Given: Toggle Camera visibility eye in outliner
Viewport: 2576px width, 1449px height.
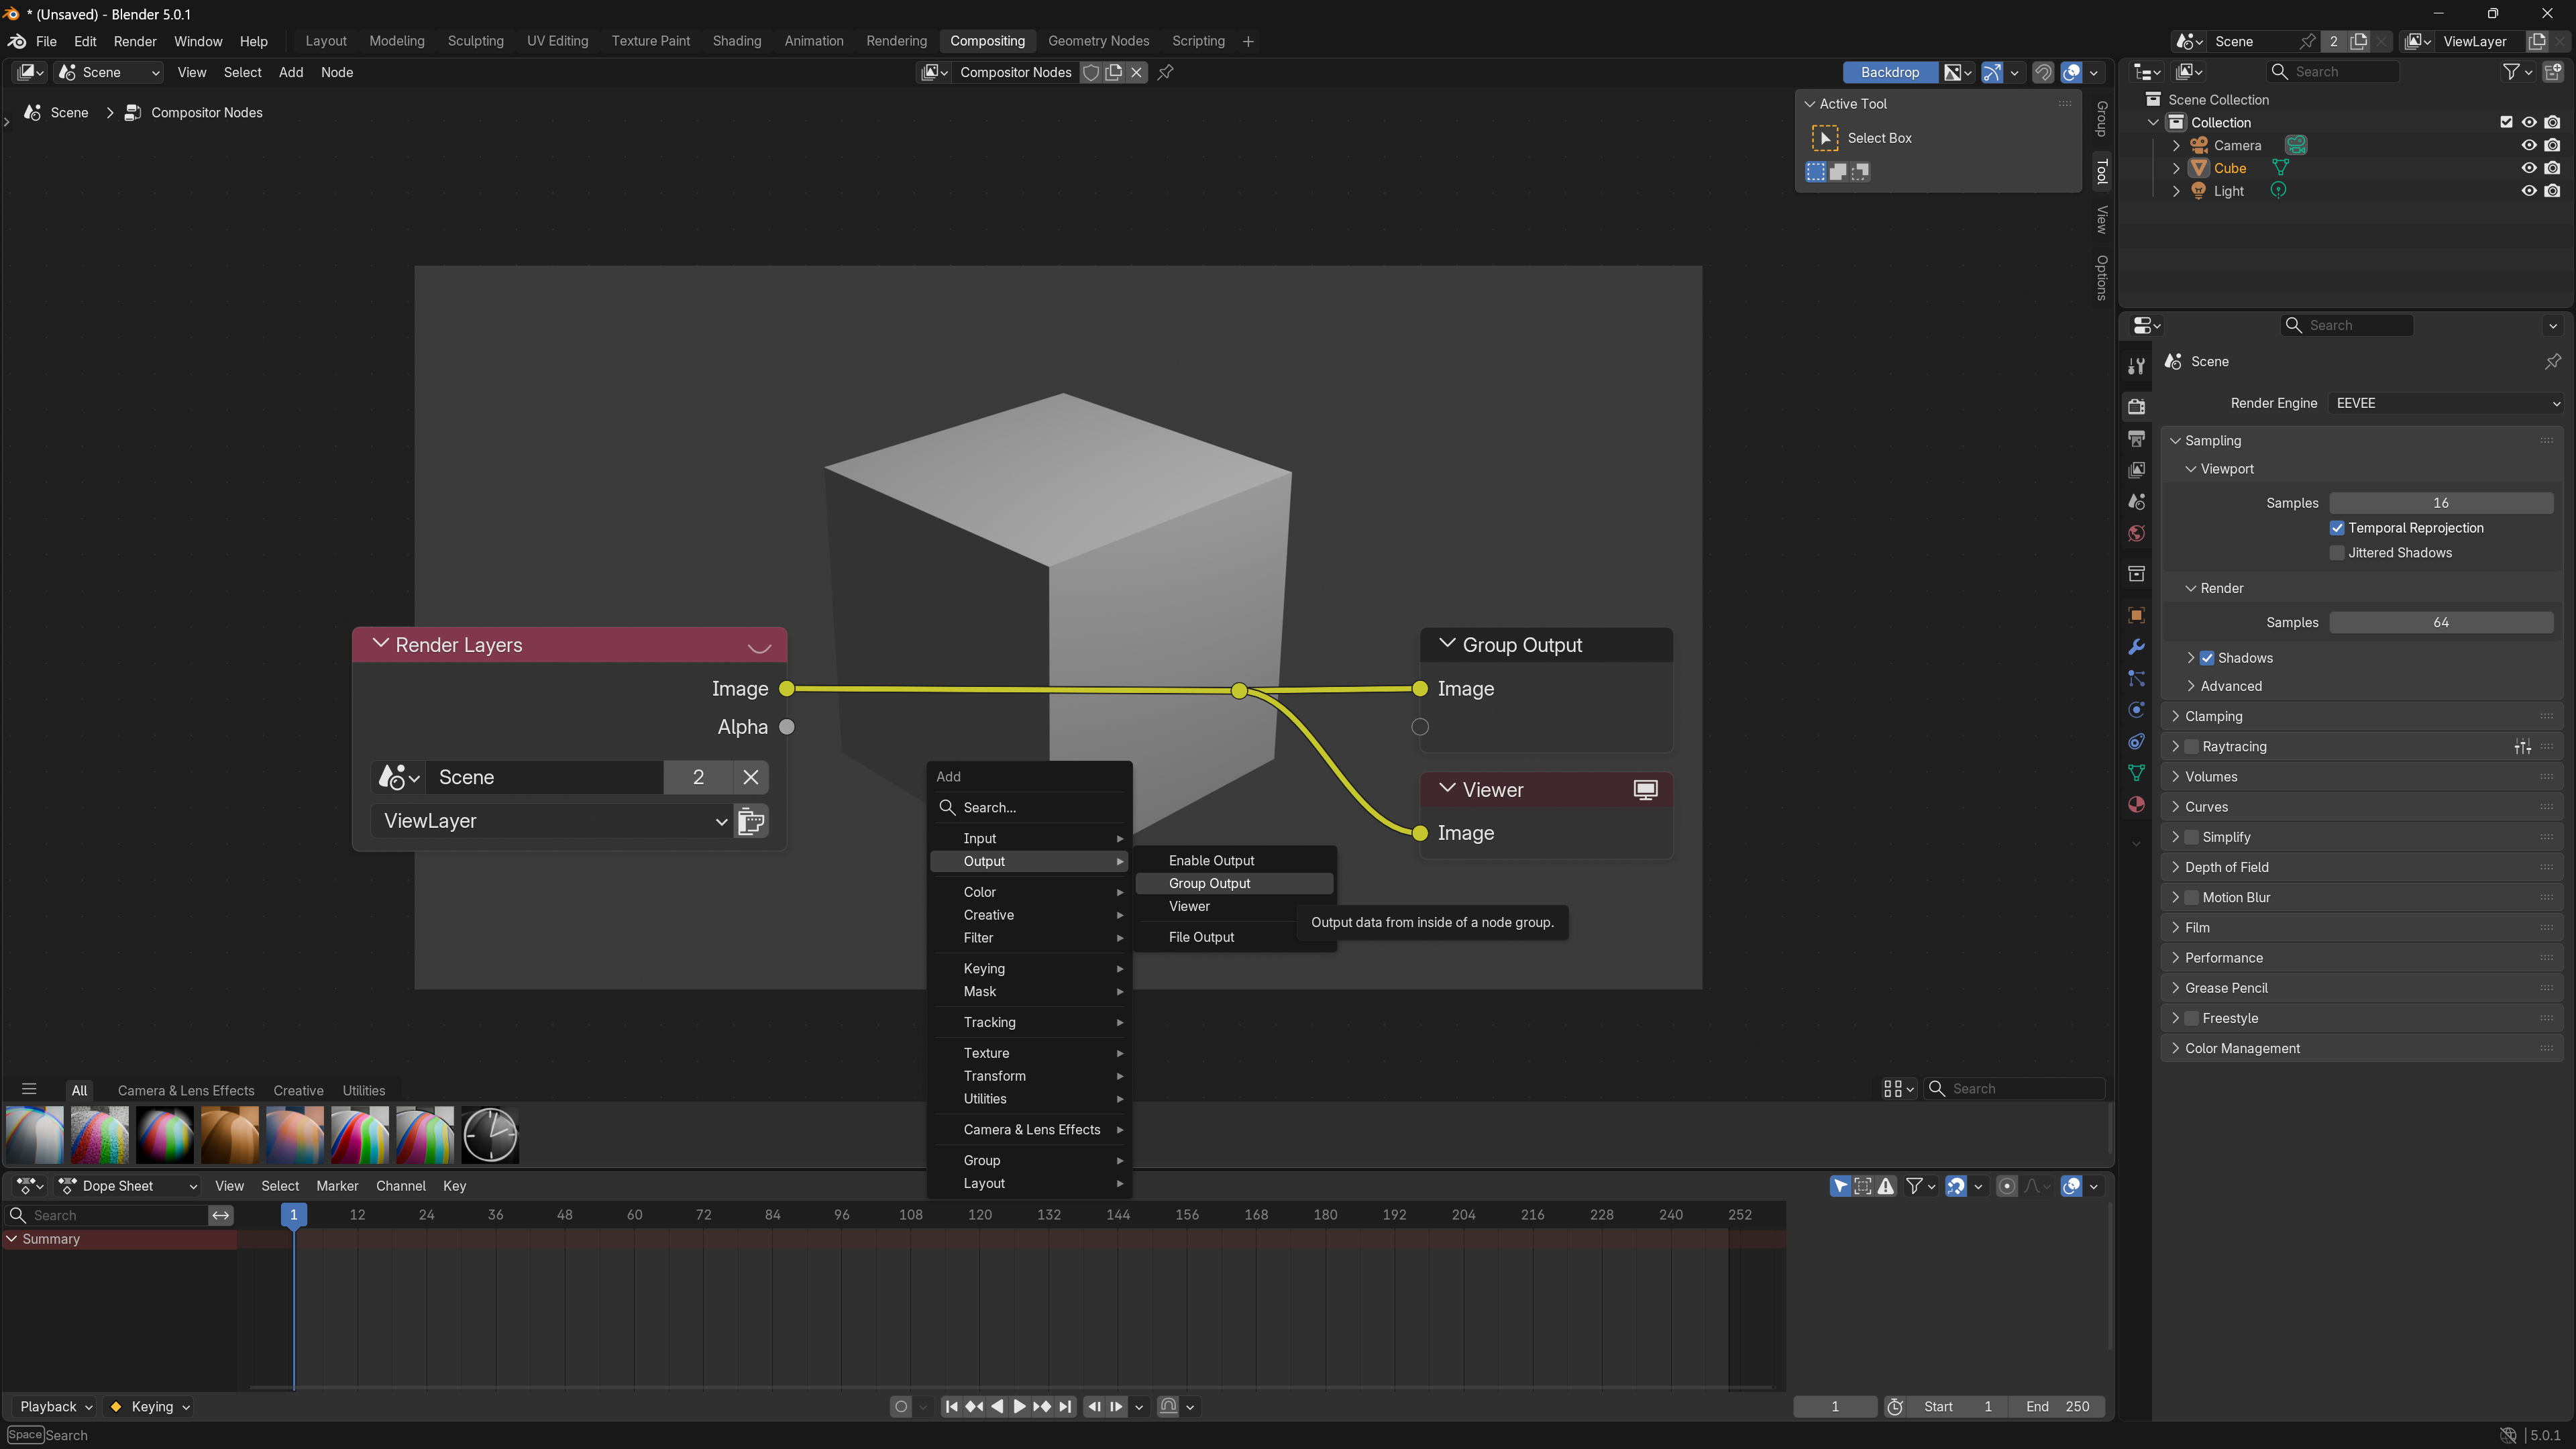Looking at the screenshot, I should point(2529,145).
